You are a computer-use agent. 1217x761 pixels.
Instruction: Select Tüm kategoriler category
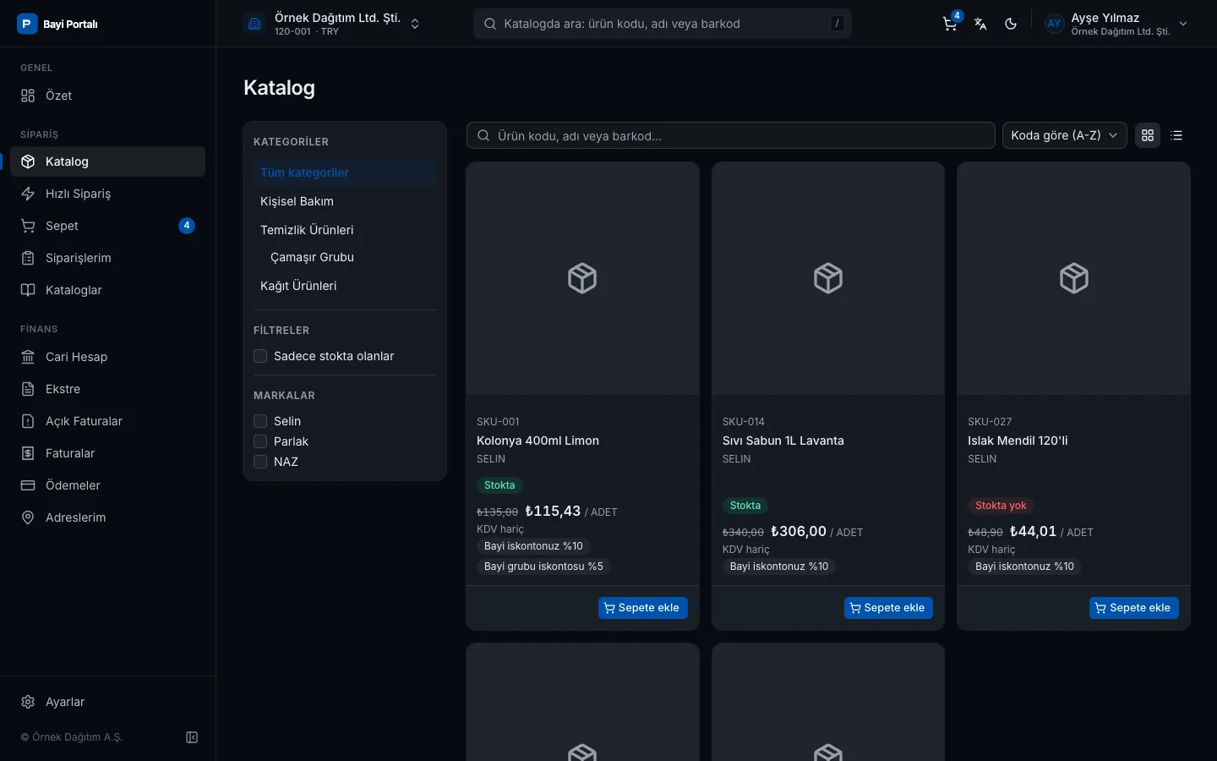pyautogui.click(x=345, y=172)
